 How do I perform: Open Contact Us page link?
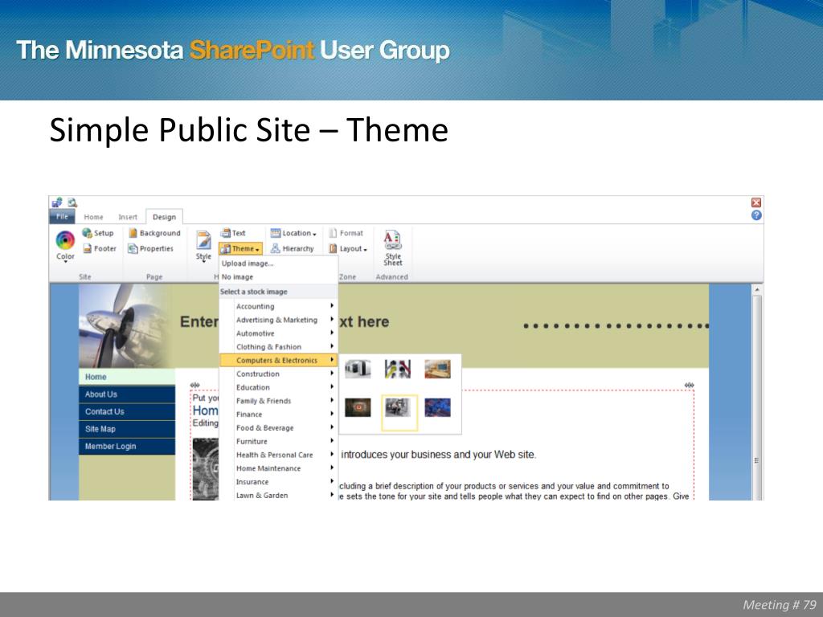[x=127, y=412]
